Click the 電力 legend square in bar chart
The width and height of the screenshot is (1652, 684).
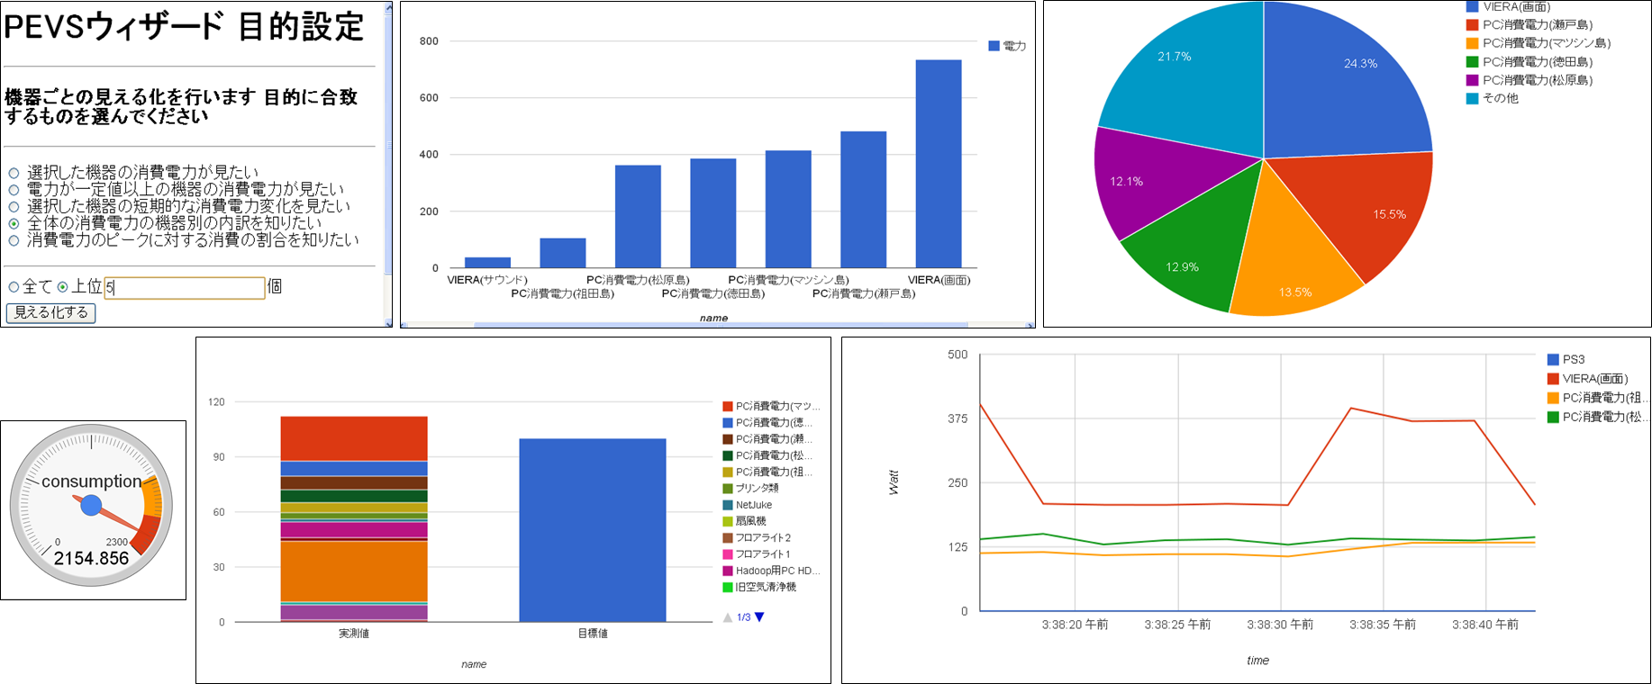(994, 46)
